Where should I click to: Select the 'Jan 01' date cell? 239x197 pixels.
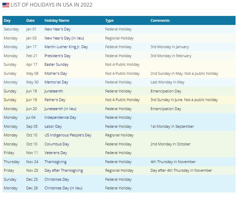[31, 29]
